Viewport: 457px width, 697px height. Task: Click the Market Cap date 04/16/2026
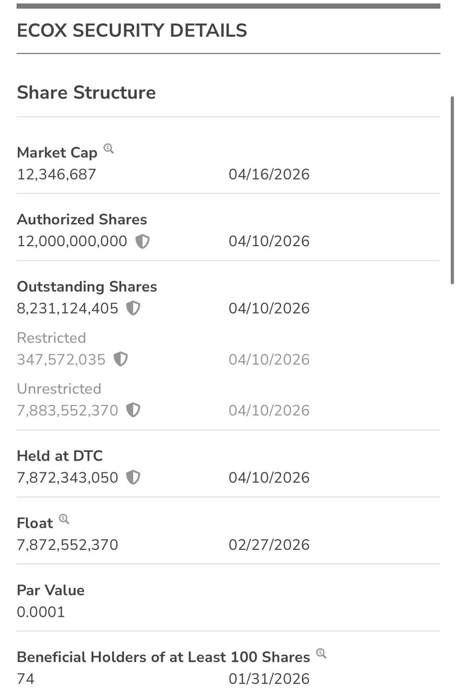(269, 174)
